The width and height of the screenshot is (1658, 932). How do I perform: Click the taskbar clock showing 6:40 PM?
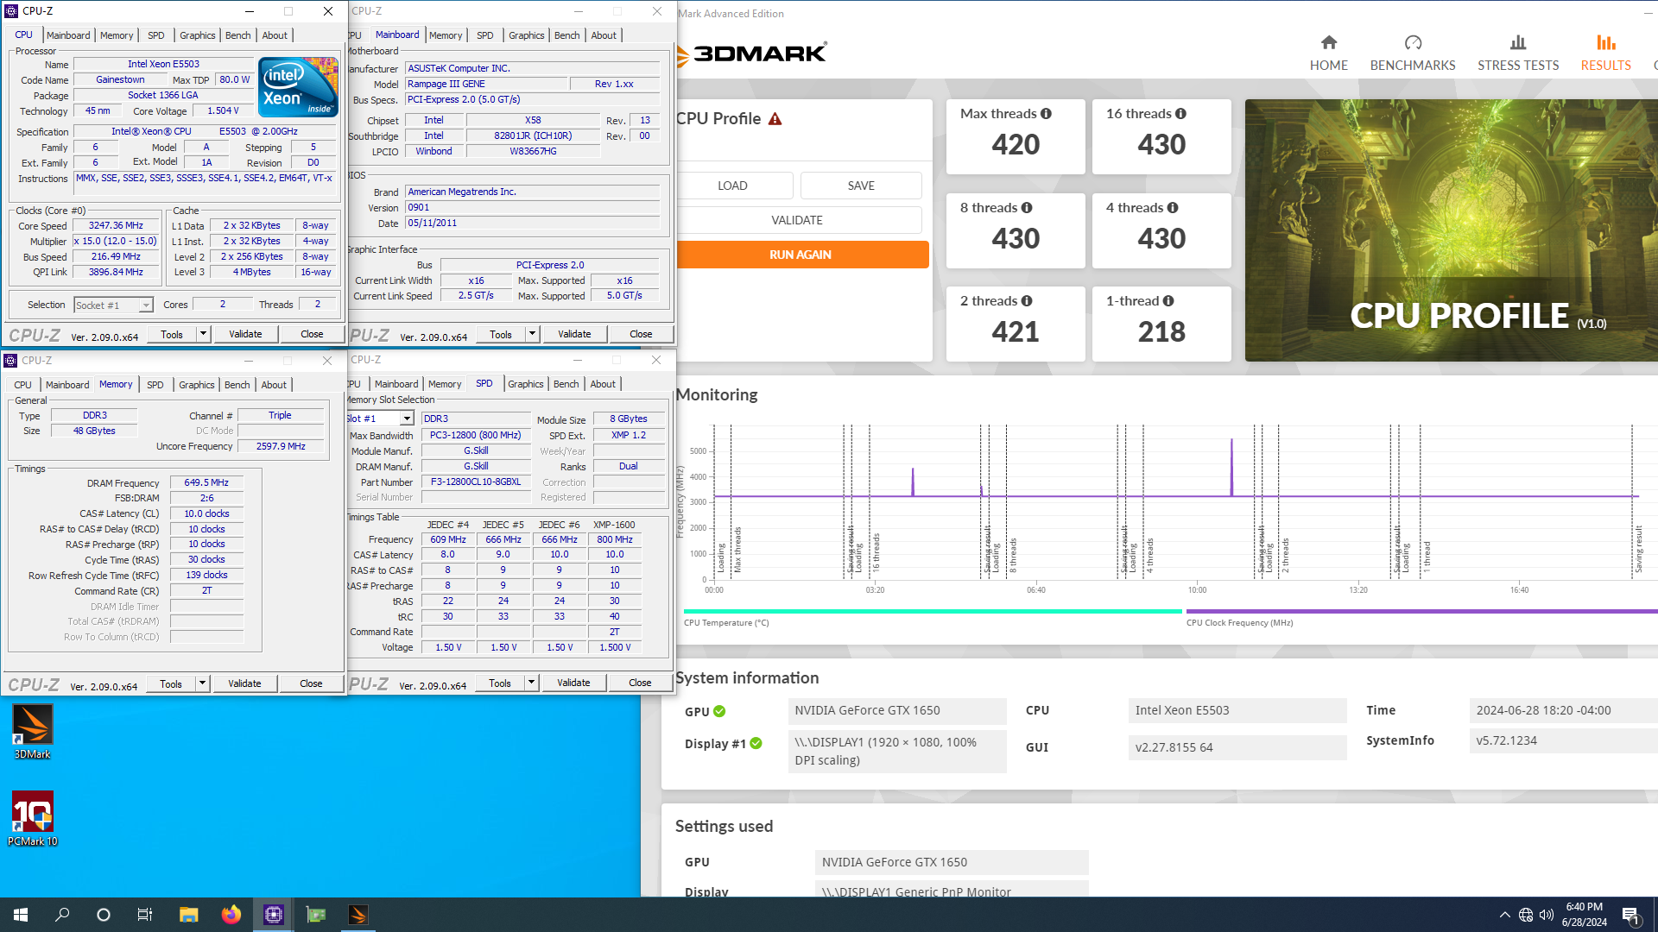point(1584,915)
